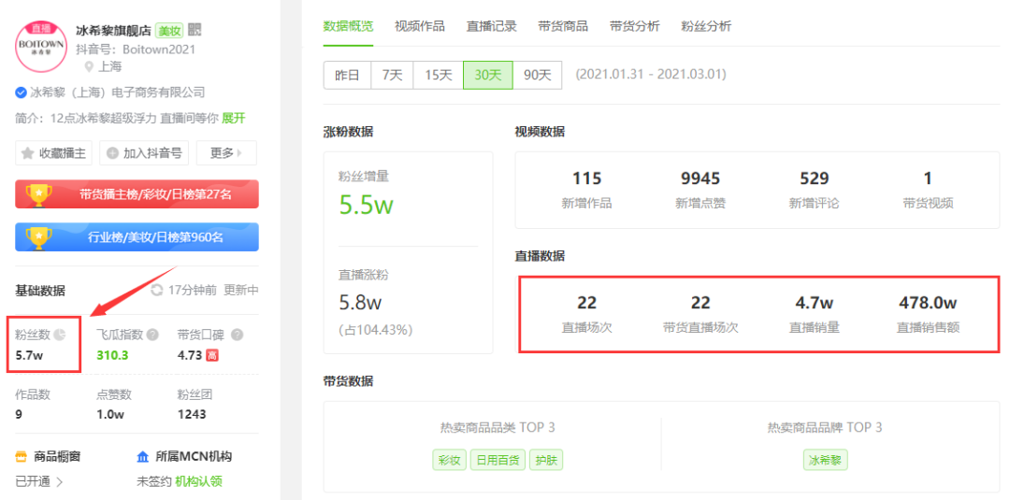Click the 护肤 category tag
Image resolution: width=1010 pixels, height=500 pixels.
point(546,460)
